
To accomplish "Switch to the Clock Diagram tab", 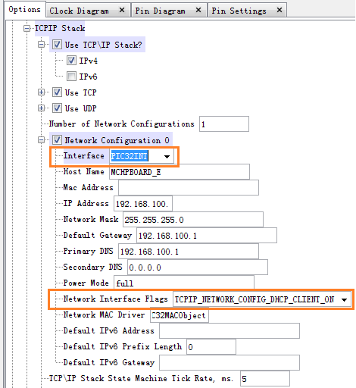I will pyautogui.click(x=79, y=11).
